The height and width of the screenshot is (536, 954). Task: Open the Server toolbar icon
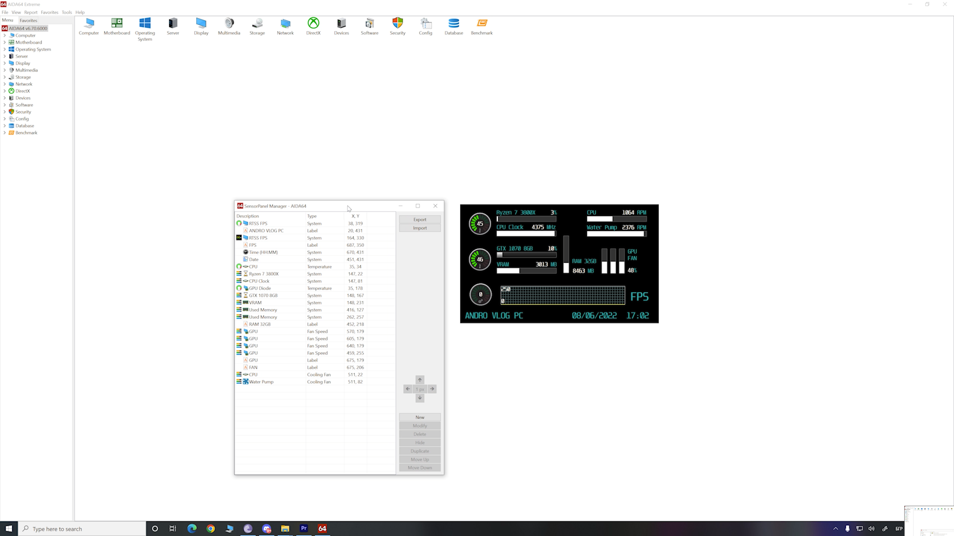[173, 26]
